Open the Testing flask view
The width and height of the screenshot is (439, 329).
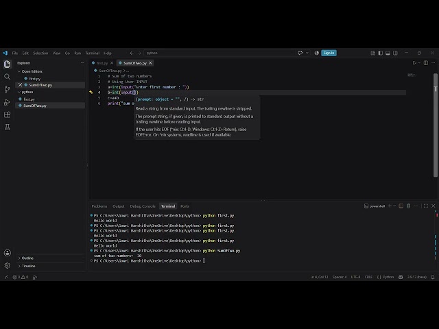[x=8, y=127]
